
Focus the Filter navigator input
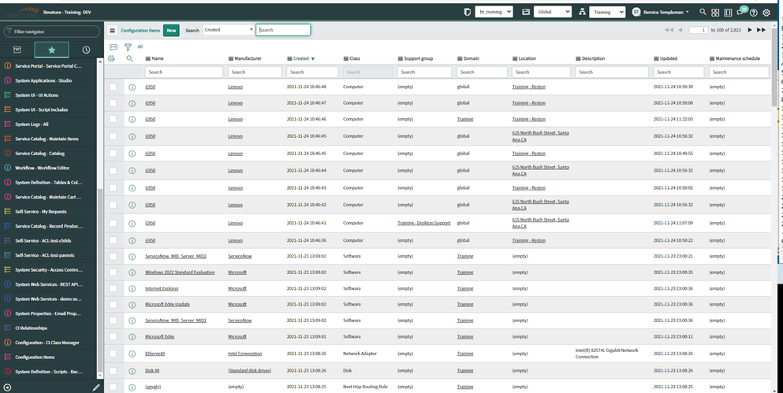(52, 32)
